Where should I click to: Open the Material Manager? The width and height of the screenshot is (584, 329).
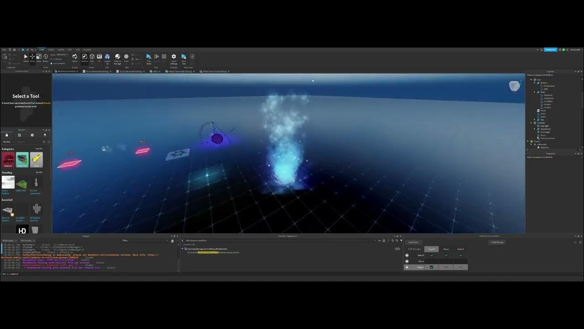click(117, 58)
